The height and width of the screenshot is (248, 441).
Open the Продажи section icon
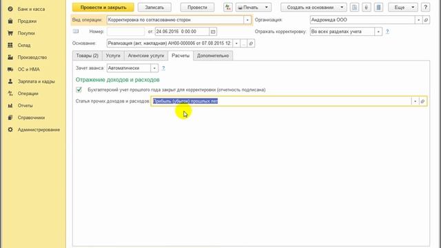point(10,21)
